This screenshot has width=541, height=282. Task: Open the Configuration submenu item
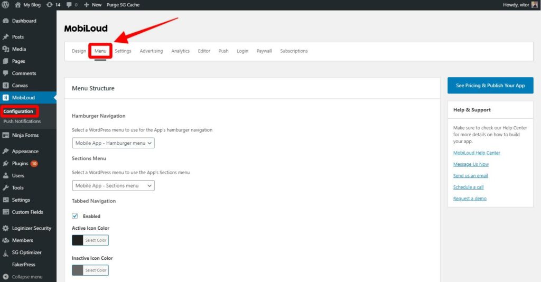point(18,111)
